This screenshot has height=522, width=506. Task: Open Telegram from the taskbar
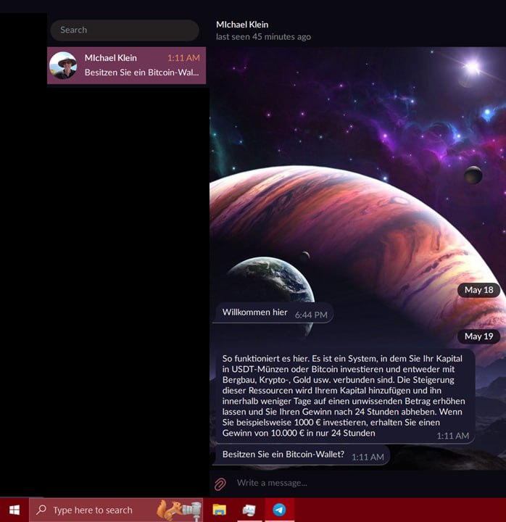tap(279, 510)
